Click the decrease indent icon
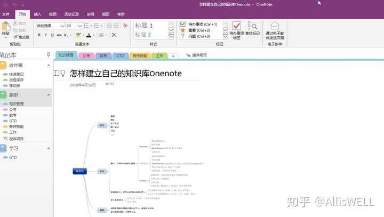 pyautogui.click(x=109, y=26)
